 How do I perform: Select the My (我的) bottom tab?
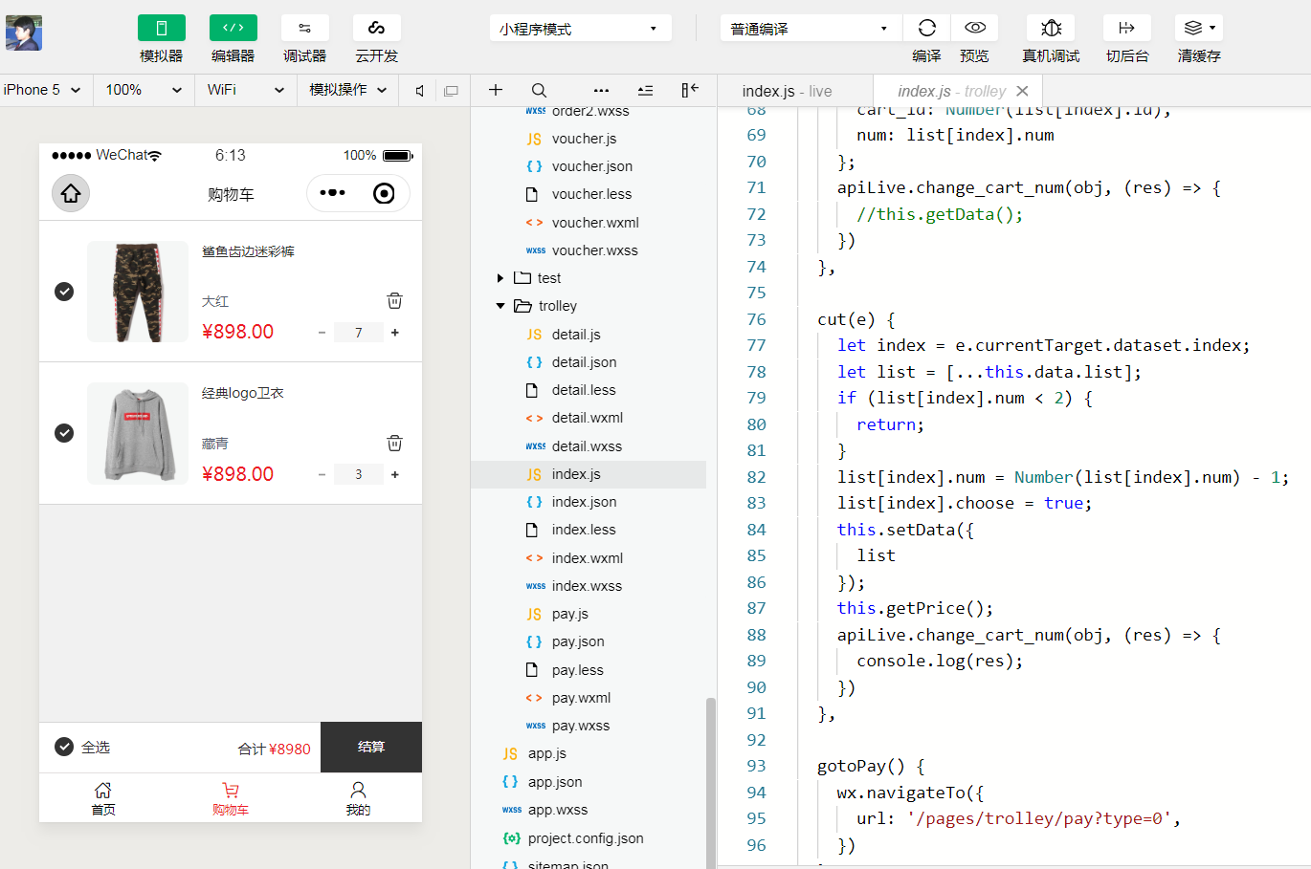click(x=358, y=798)
